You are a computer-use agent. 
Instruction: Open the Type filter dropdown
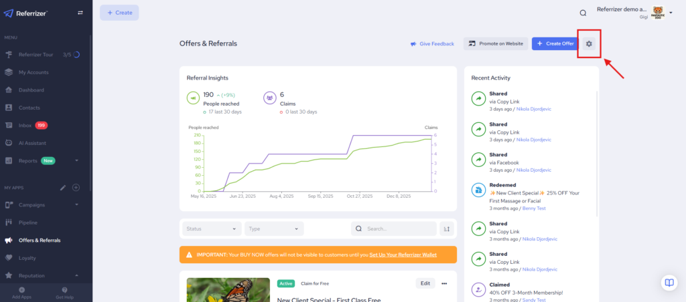pyautogui.click(x=273, y=229)
